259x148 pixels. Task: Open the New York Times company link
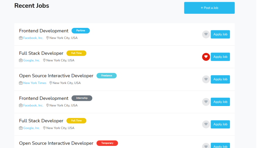[35, 83]
